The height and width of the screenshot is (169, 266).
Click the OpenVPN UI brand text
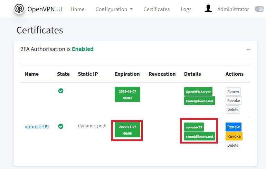coord(45,9)
